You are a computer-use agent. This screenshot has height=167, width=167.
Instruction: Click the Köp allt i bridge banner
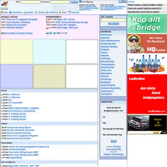point(147,24)
